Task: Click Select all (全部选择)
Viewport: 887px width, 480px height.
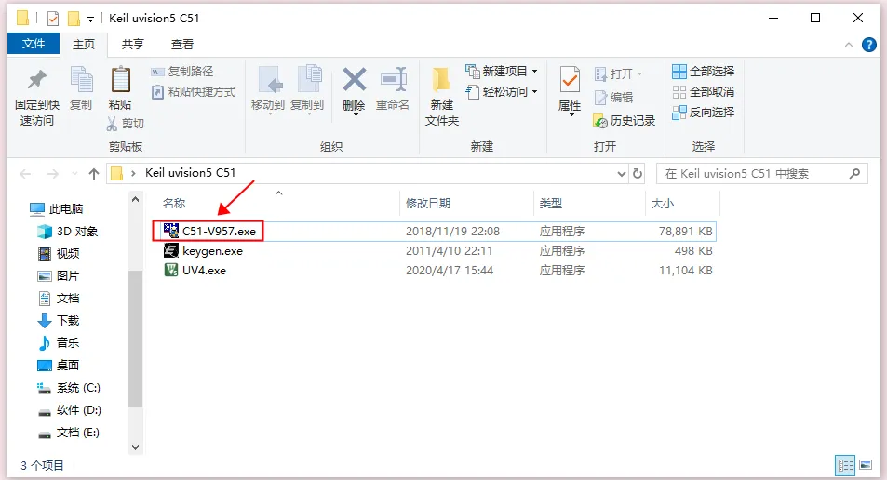Action: [x=703, y=72]
